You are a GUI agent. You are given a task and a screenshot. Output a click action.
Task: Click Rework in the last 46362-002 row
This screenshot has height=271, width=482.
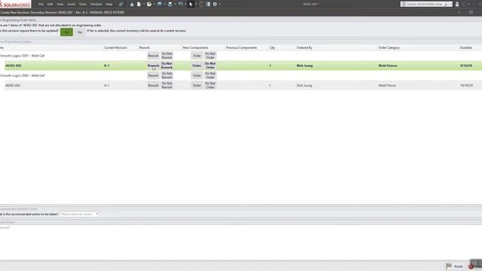[x=153, y=85]
